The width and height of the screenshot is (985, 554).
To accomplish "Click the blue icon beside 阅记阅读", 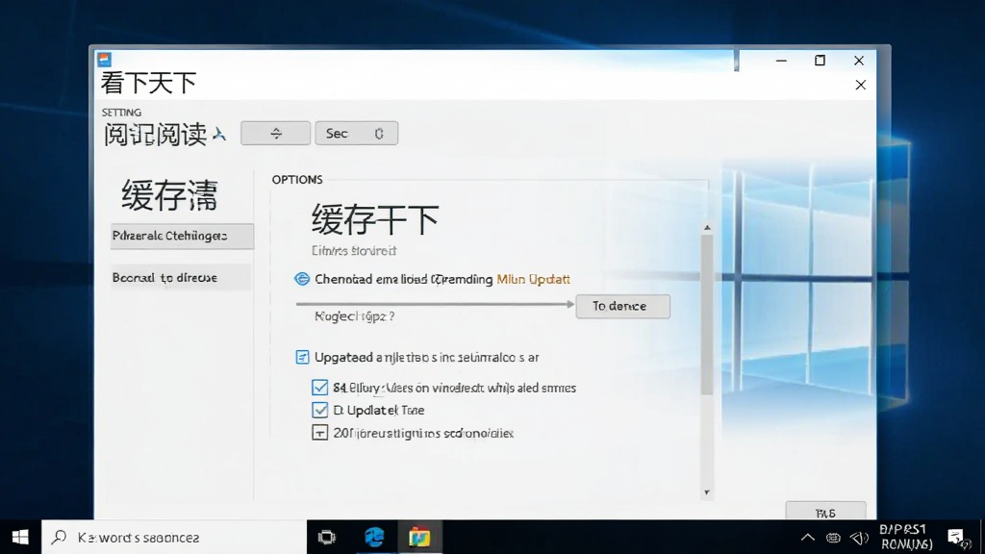I will pyautogui.click(x=218, y=134).
